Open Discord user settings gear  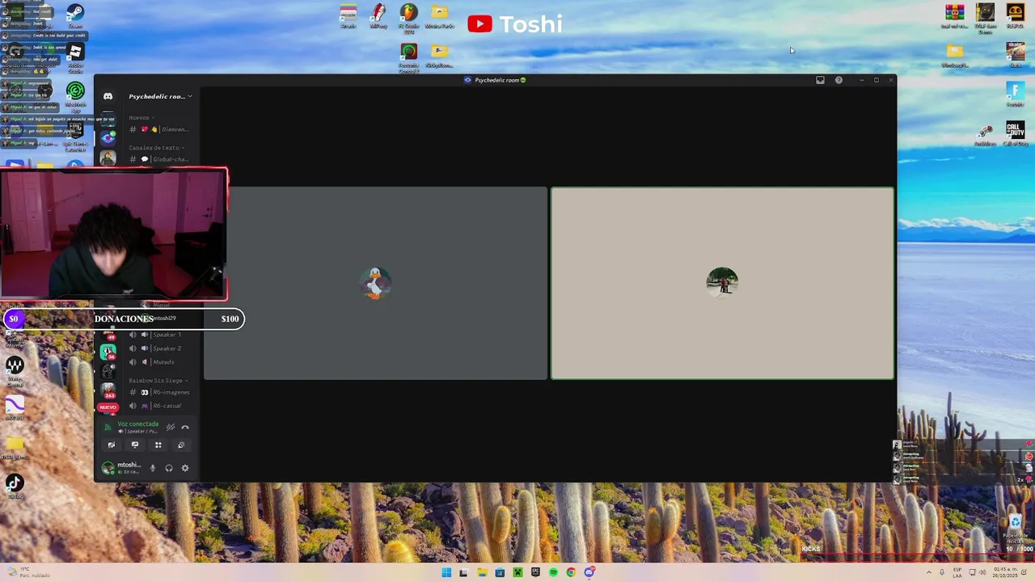185,468
